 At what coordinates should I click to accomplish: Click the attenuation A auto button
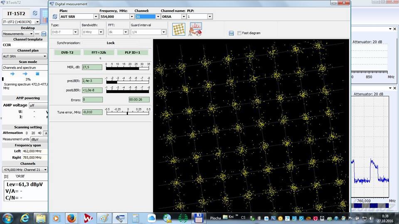[x=46, y=133]
